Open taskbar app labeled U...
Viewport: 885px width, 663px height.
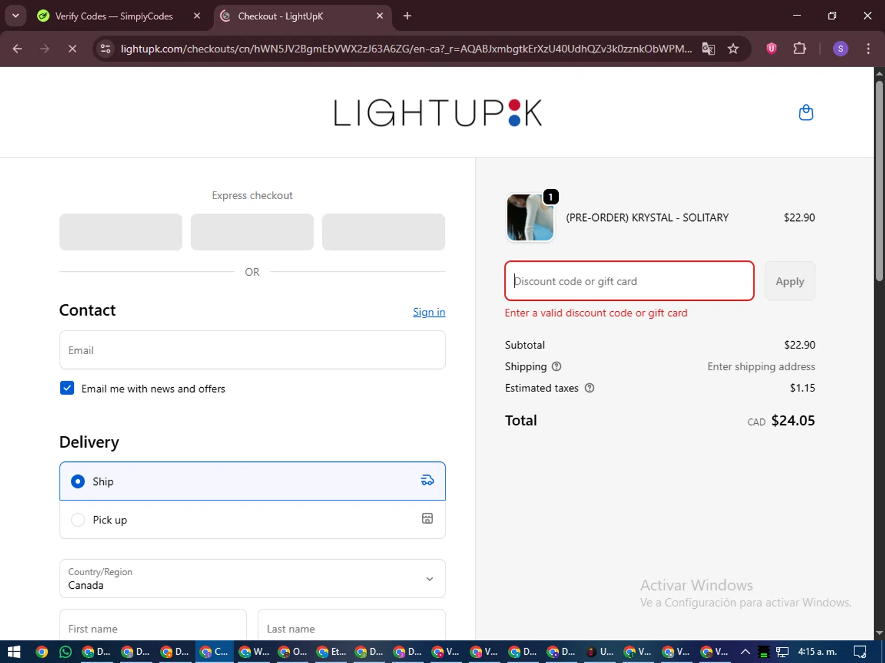pos(599,652)
